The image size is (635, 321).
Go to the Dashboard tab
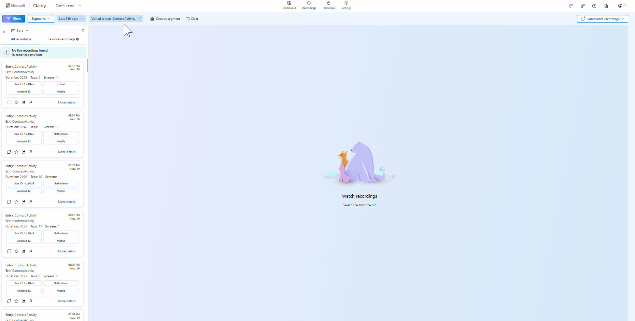[289, 5]
